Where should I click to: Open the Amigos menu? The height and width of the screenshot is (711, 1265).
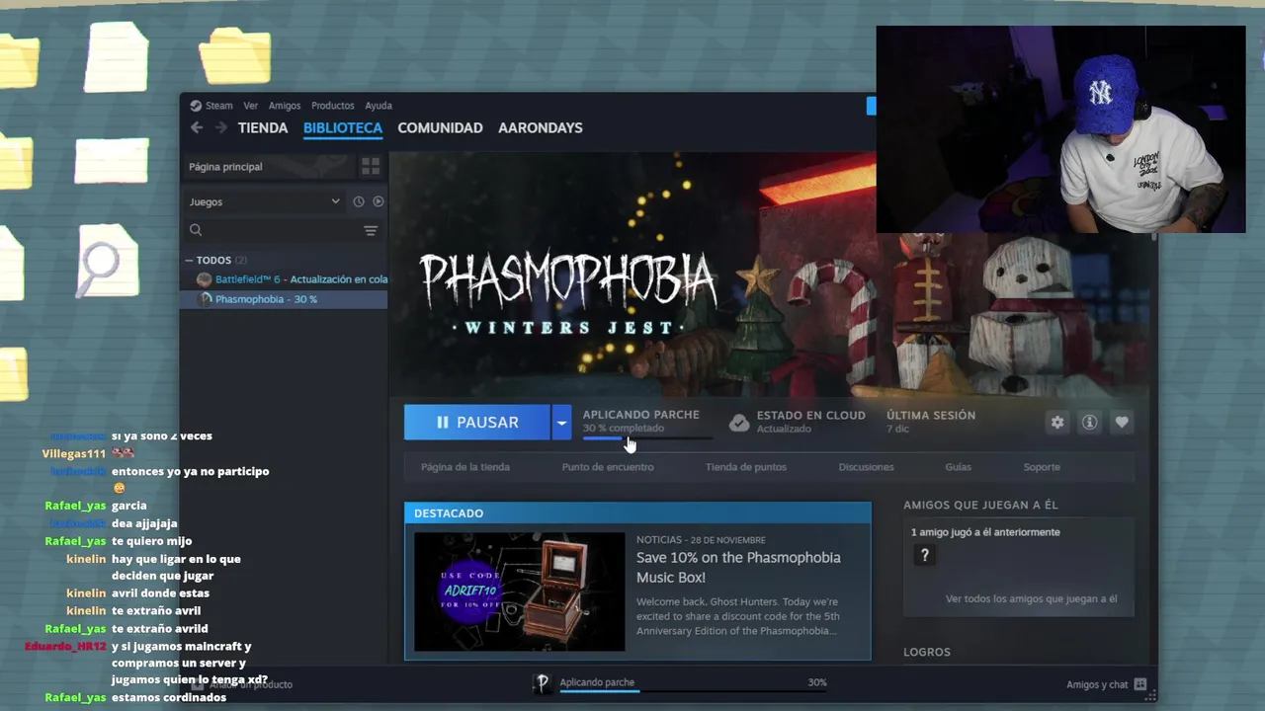point(285,106)
